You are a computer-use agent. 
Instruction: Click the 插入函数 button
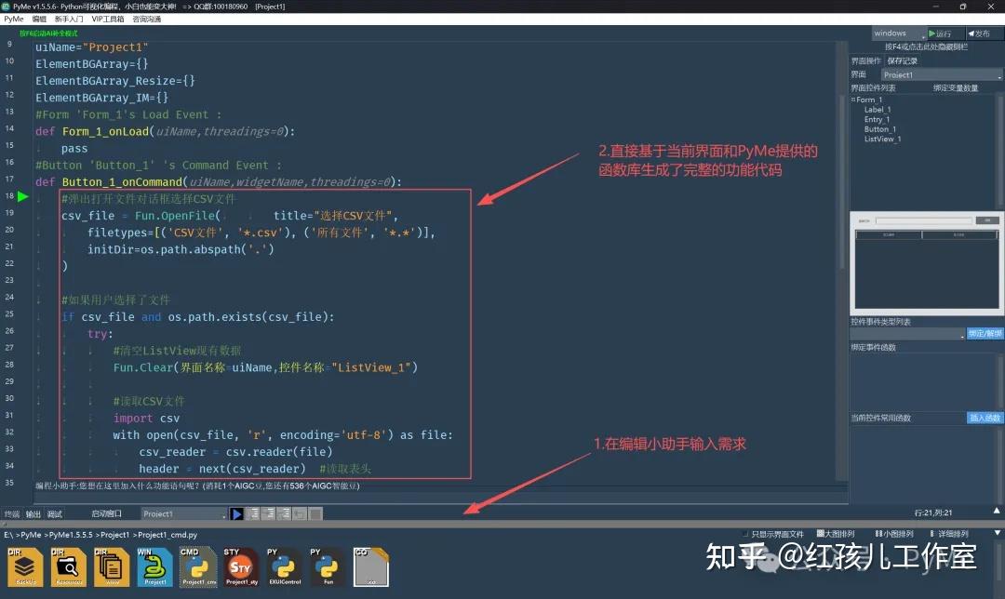[985, 418]
